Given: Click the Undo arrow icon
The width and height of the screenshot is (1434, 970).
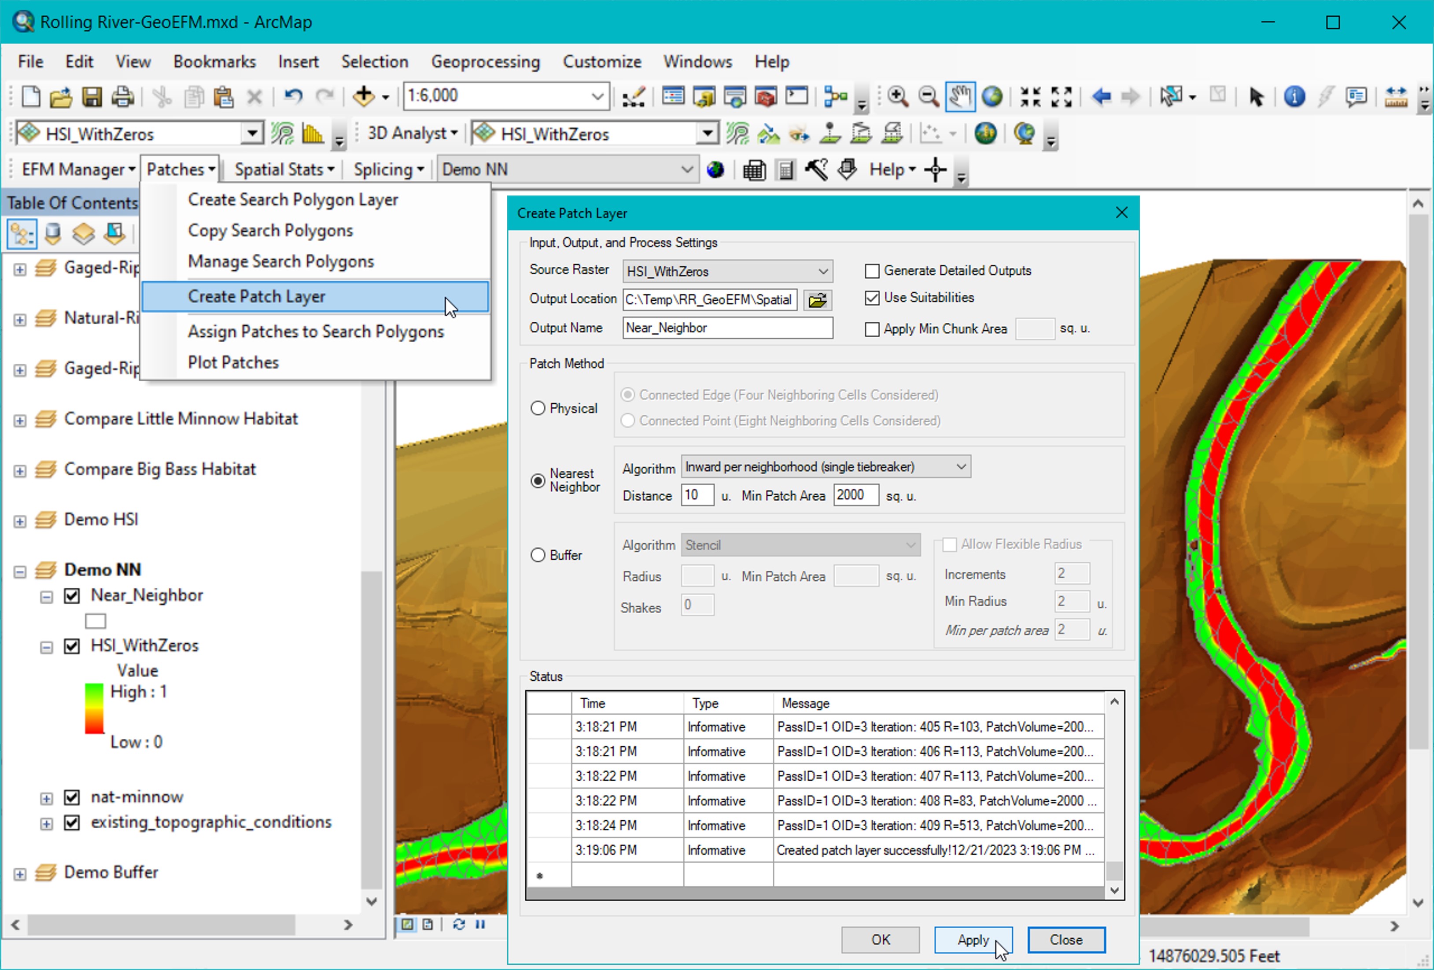Looking at the screenshot, I should click(x=293, y=96).
